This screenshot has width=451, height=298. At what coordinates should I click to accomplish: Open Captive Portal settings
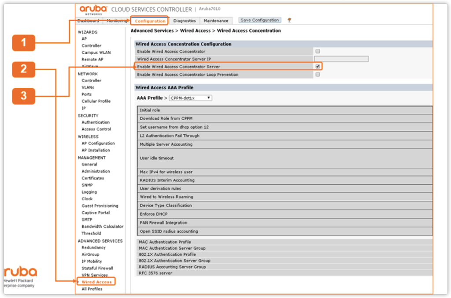(x=96, y=213)
